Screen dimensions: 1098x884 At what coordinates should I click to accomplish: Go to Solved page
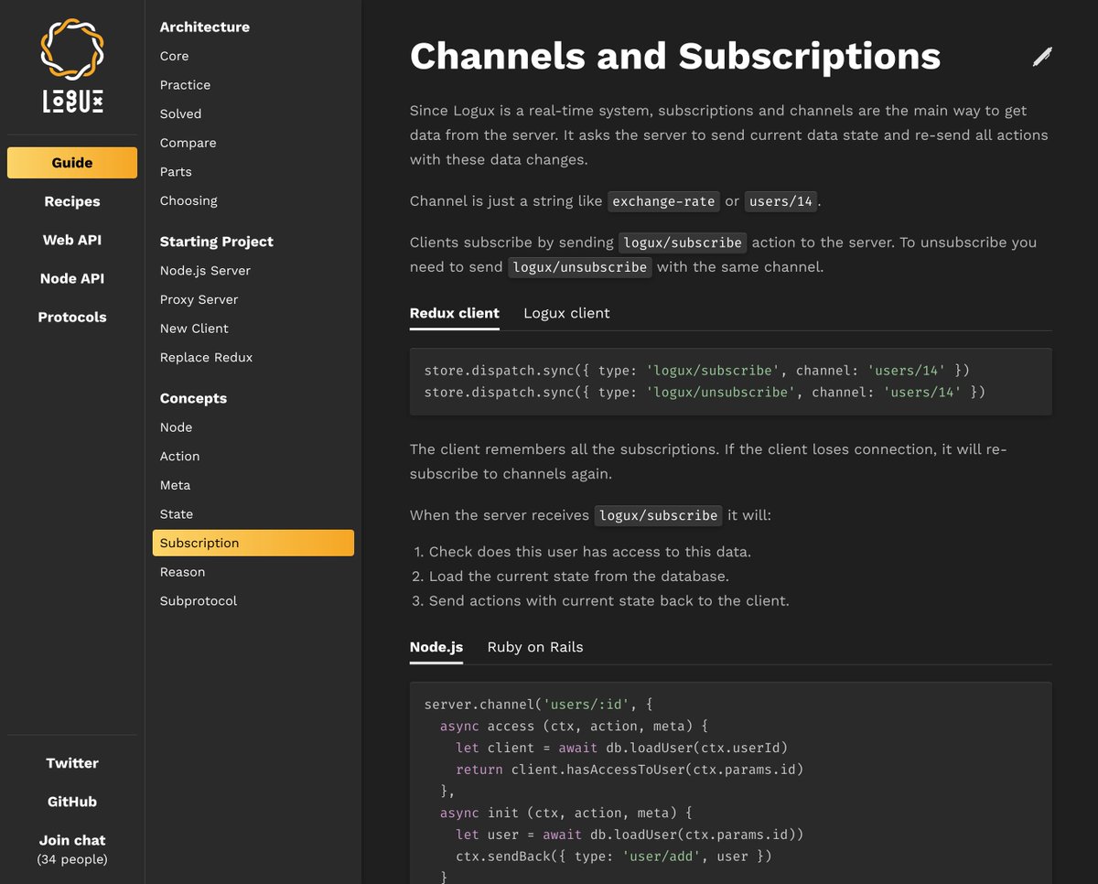(x=180, y=114)
